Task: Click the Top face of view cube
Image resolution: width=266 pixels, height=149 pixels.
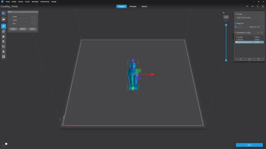Action: (x=226, y=17)
